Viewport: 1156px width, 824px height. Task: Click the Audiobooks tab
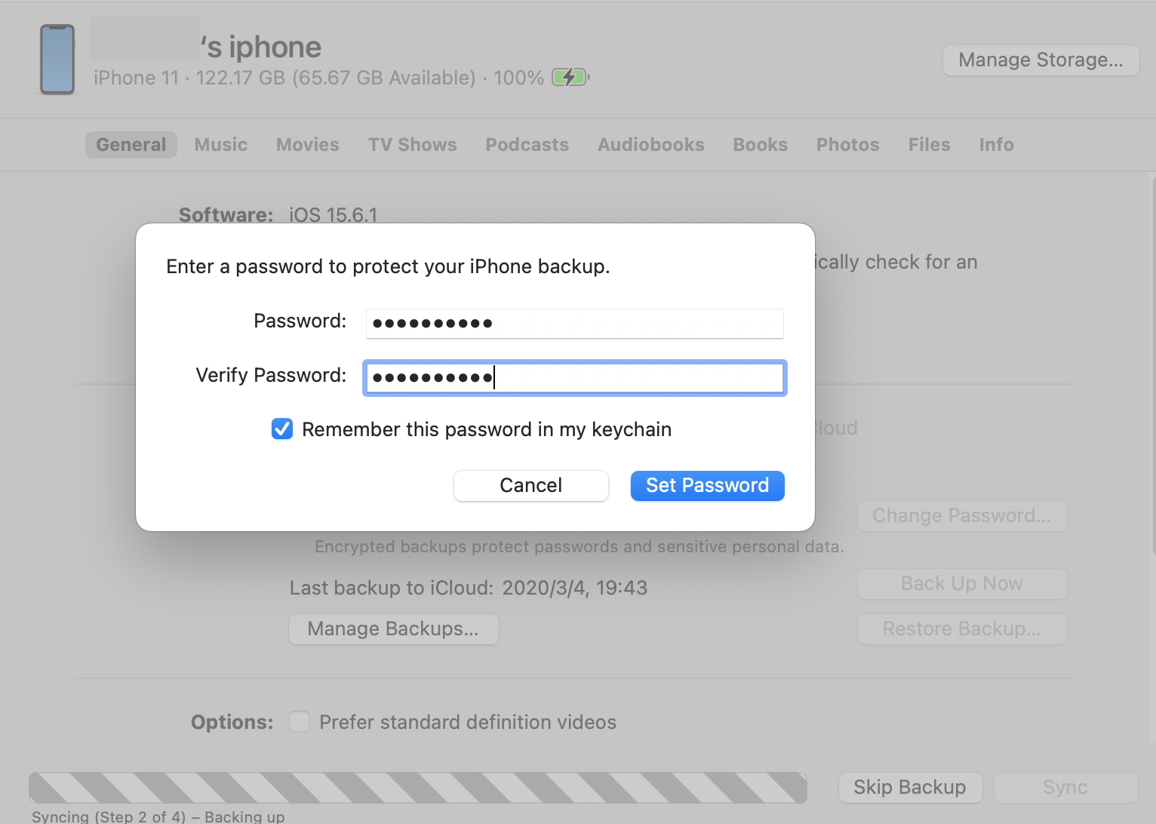point(650,145)
